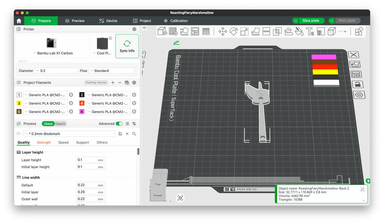This screenshot has height=224, width=384.
Task: Dismiss the object info notification
Action: pyautogui.click(x=363, y=190)
